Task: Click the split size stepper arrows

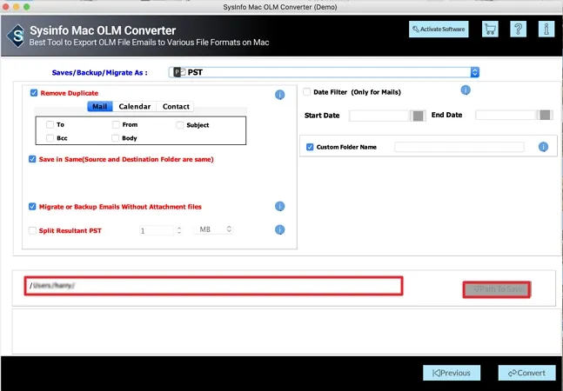Action: click(178, 230)
